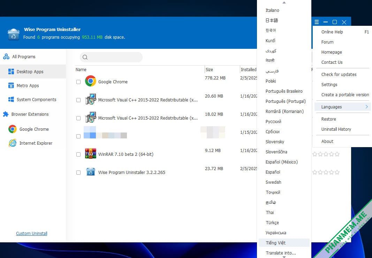Image resolution: width=372 pixels, height=258 pixels.
Task: Click the star rating on Wise Program Uninstaller row
Action: point(326,172)
